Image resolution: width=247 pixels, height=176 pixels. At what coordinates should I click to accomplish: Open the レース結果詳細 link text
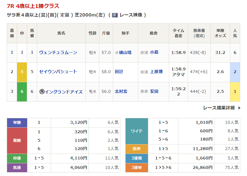point(219,108)
